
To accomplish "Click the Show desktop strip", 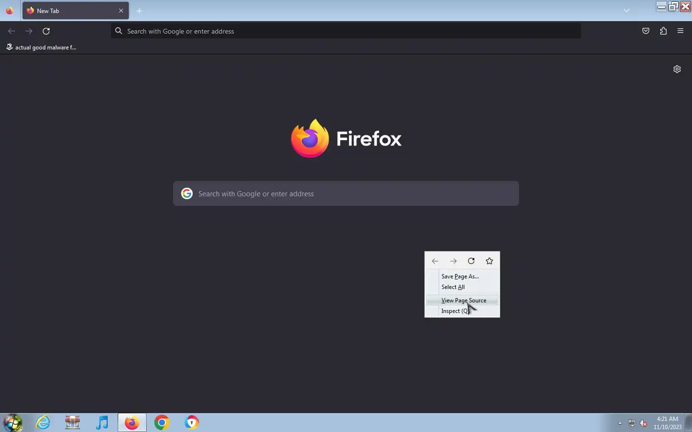I will 688,423.
